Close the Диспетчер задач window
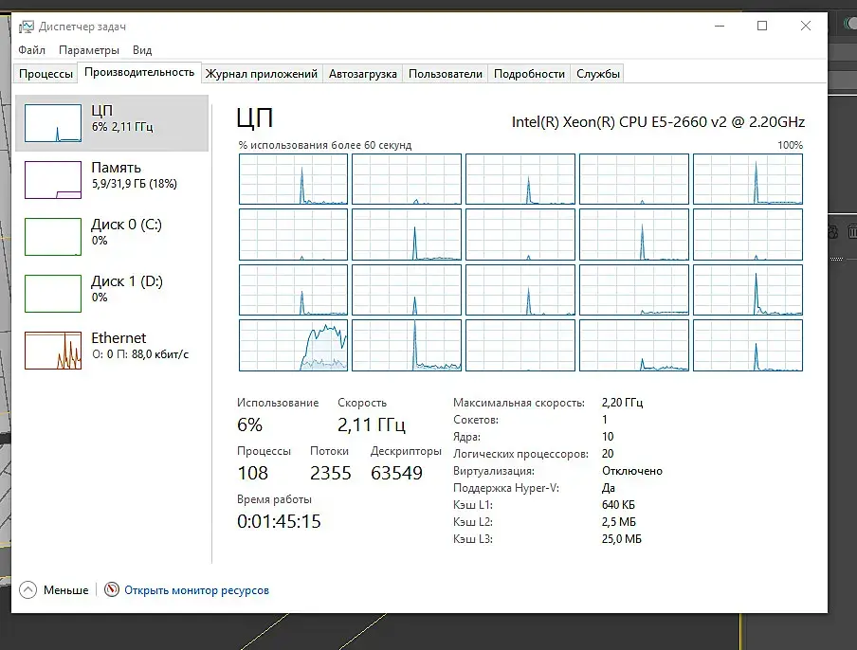857x650 pixels. click(x=805, y=26)
